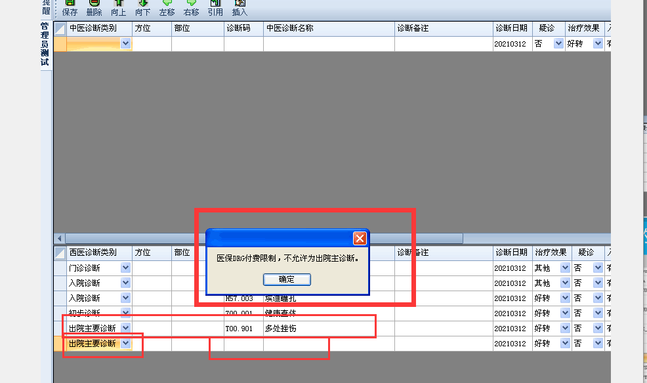Click the 右移 move-right toolbar icon
The width and height of the screenshot is (647, 383).
tap(192, 8)
